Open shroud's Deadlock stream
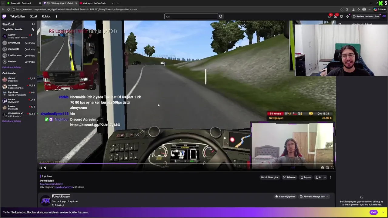 (x=18, y=80)
